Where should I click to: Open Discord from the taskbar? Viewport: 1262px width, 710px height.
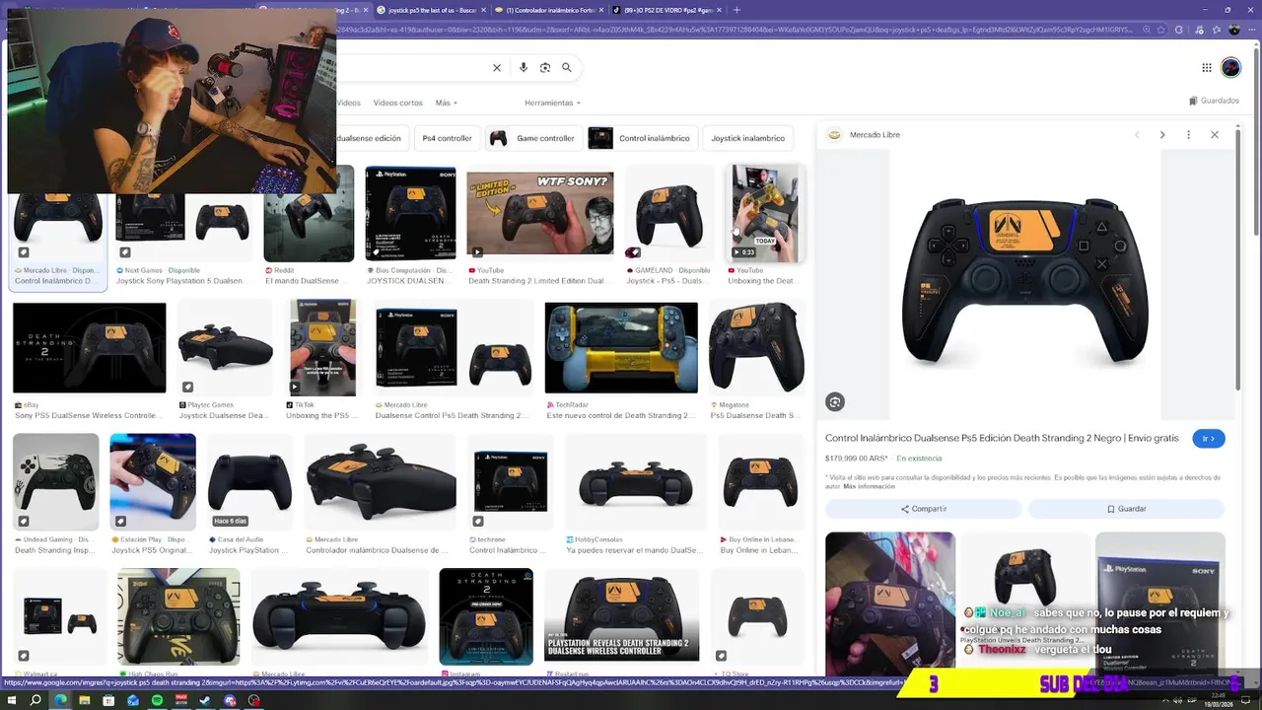[x=230, y=700]
